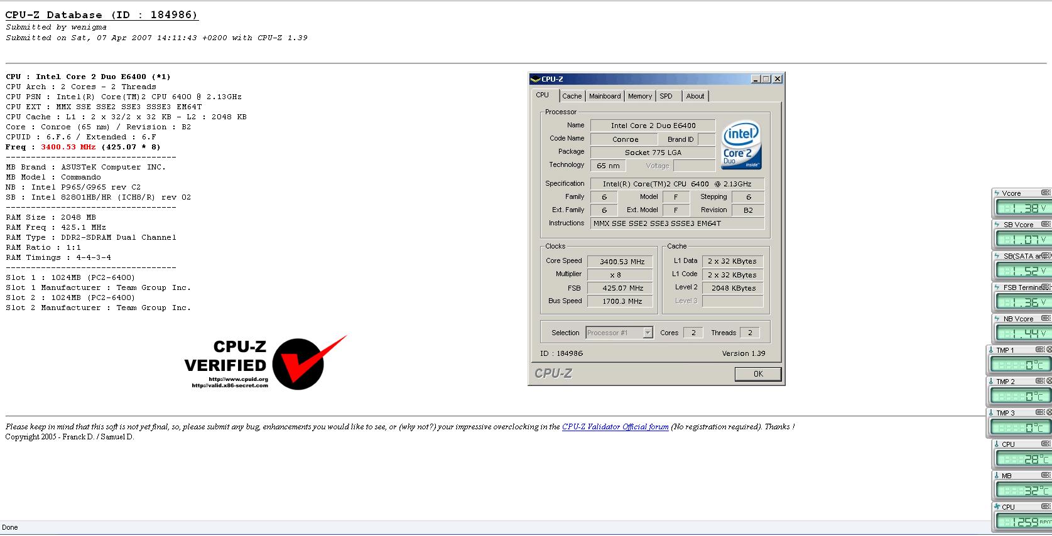
Task: Click the Package field showing Socket 775 LGA
Action: click(x=653, y=153)
